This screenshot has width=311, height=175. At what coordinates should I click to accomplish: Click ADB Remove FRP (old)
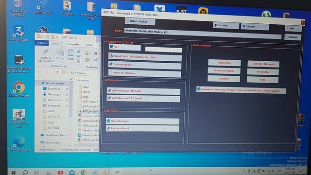(143, 91)
